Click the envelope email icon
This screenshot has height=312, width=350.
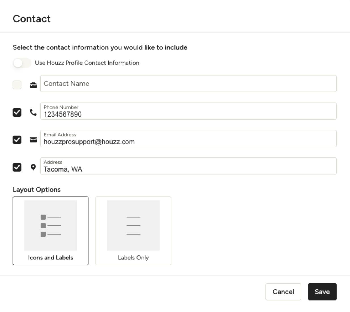[x=33, y=140]
